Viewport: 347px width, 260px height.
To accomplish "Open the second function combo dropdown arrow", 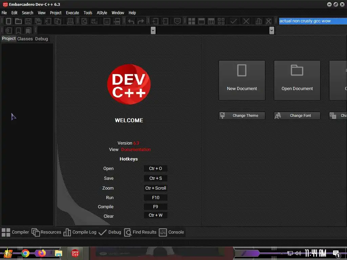I will [272, 30].
